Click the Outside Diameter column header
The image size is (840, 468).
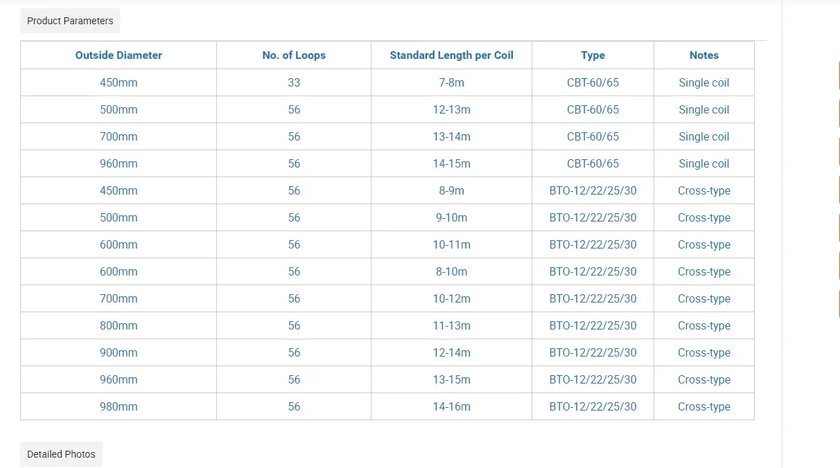119,55
